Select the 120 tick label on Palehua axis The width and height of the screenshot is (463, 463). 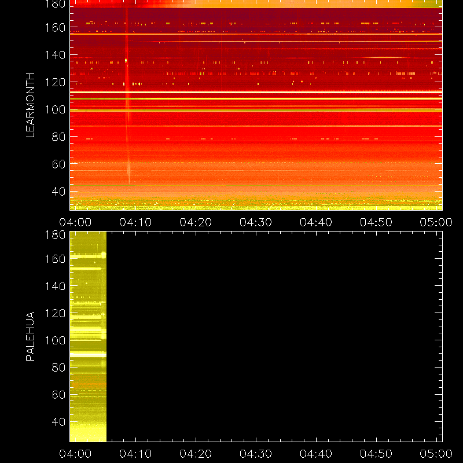click(55, 313)
